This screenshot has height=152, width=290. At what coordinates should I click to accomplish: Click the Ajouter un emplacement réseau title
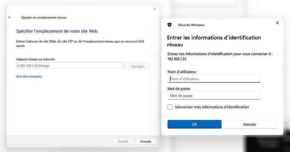(x=44, y=17)
